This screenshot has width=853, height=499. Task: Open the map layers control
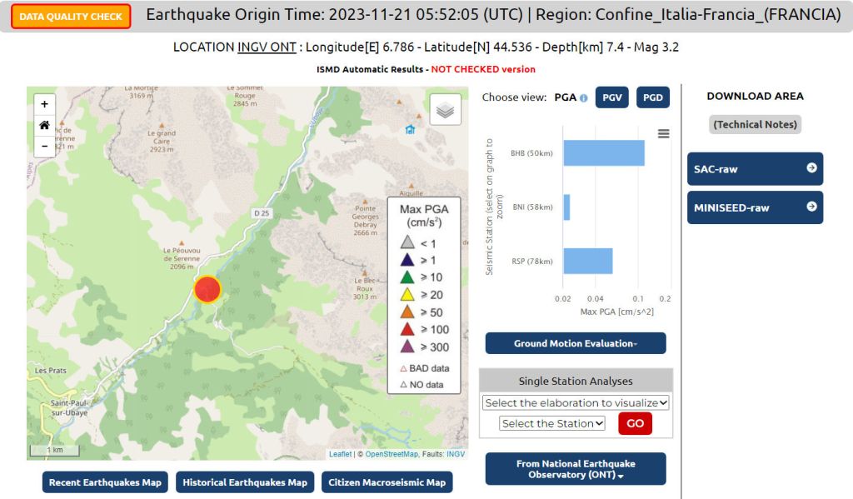point(446,111)
